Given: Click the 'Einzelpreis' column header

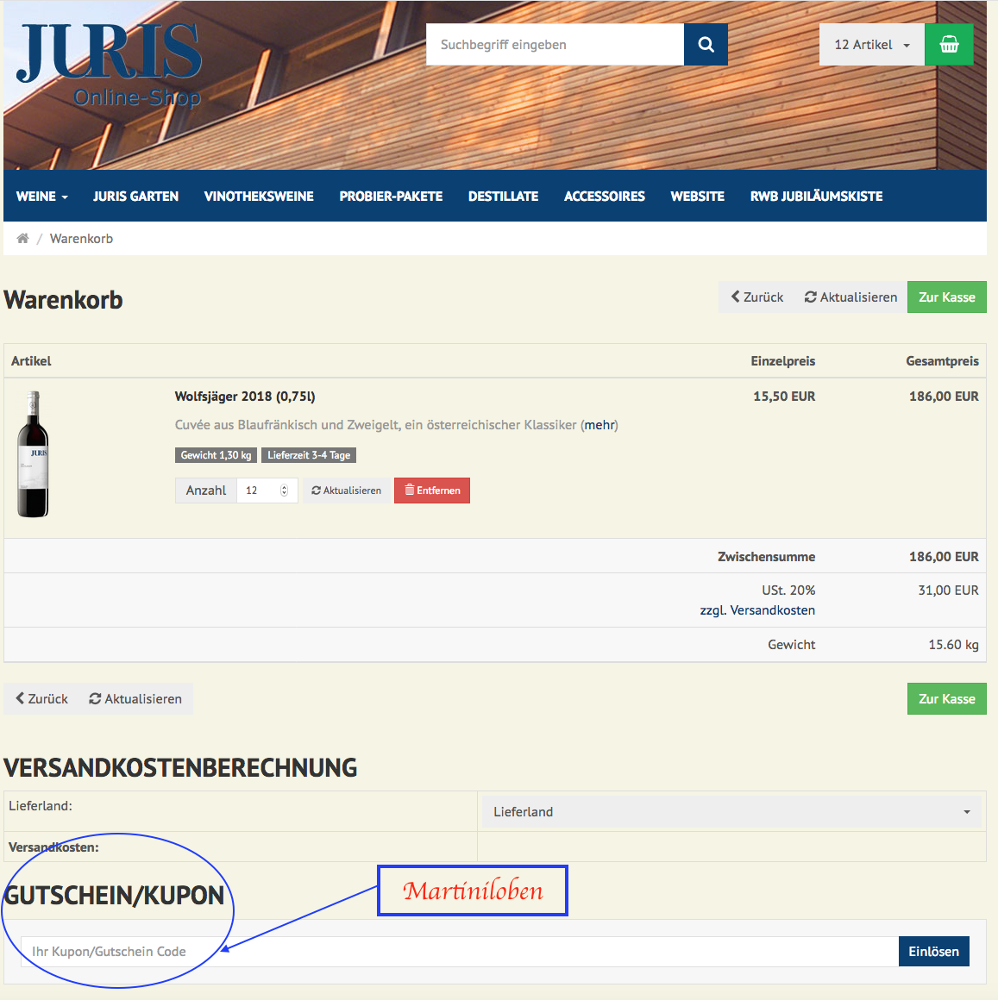Looking at the screenshot, I should pos(783,361).
